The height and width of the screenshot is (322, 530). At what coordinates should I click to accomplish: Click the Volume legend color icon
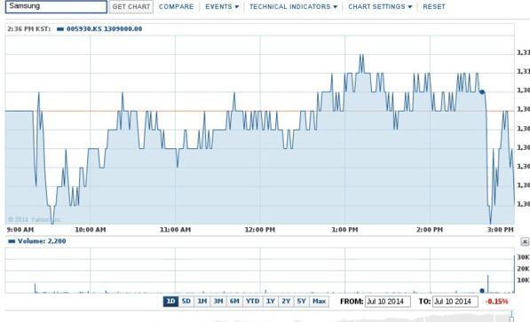coord(12,241)
